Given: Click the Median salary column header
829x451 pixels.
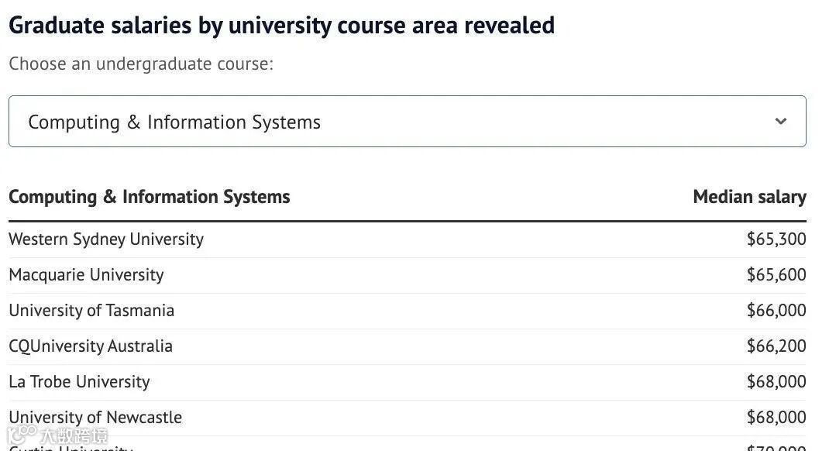Looking at the screenshot, I should 749,197.
